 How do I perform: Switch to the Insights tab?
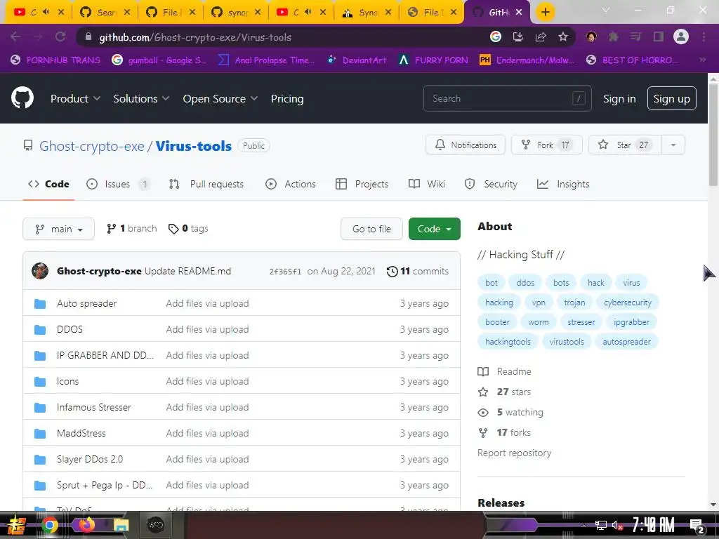pyautogui.click(x=563, y=184)
